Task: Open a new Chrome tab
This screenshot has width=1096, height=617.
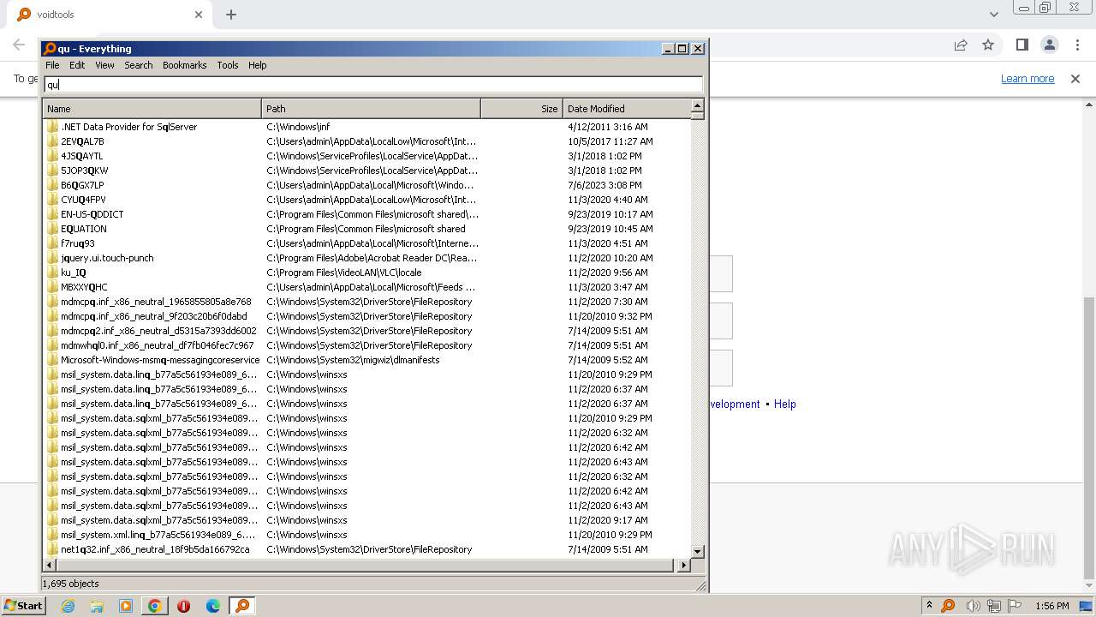Action: coord(231,15)
